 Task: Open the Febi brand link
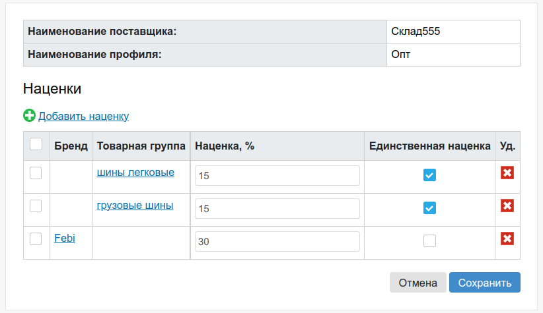click(65, 238)
